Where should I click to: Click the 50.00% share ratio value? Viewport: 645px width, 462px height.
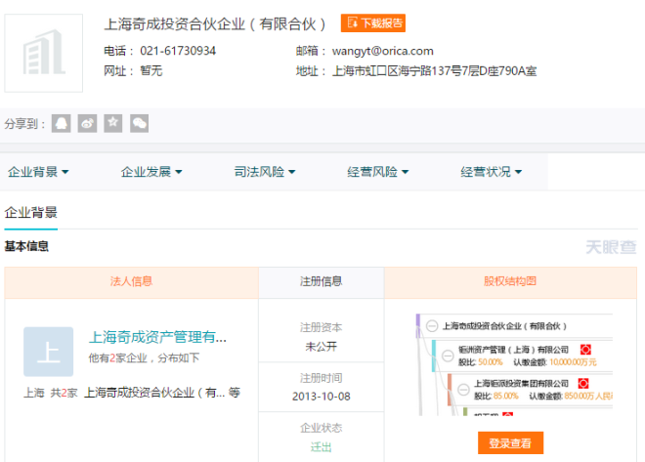coord(491,362)
